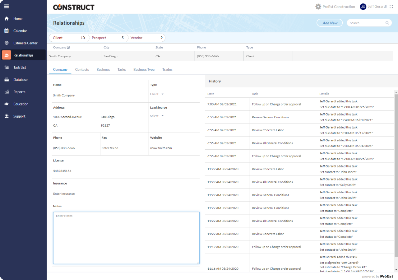398x280 pixels.
Task: Open the Database section
Action: point(21,79)
